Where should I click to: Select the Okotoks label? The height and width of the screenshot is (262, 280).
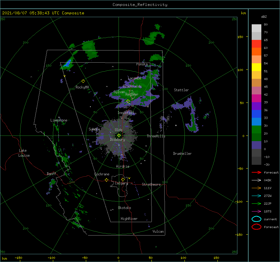(124, 208)
